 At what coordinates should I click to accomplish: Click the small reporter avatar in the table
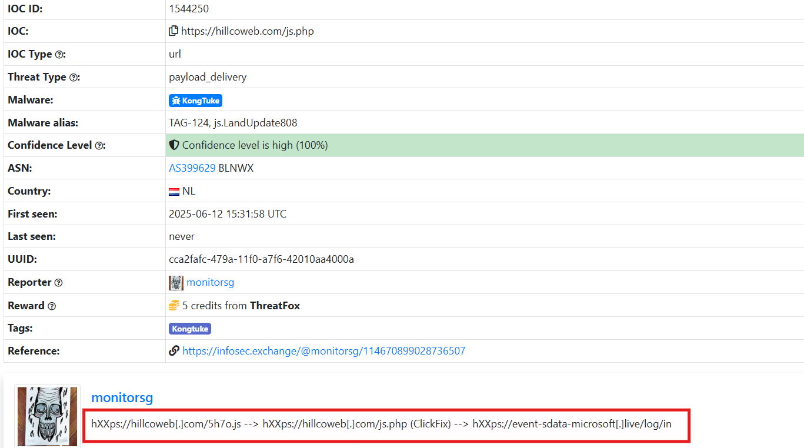pos(176,283)
